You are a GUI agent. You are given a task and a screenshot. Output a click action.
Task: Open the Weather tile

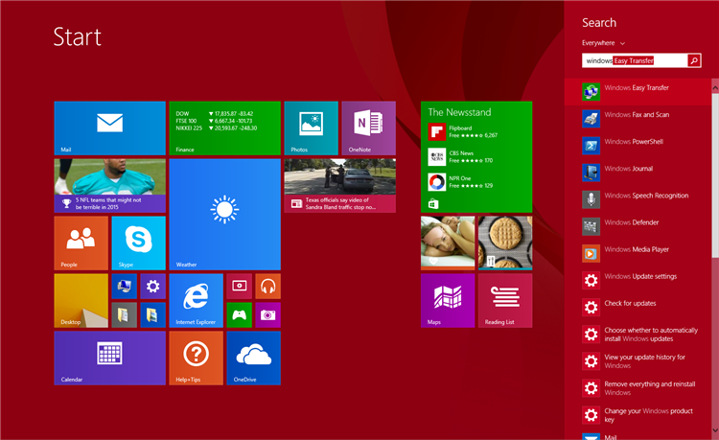tap(224, 215)
